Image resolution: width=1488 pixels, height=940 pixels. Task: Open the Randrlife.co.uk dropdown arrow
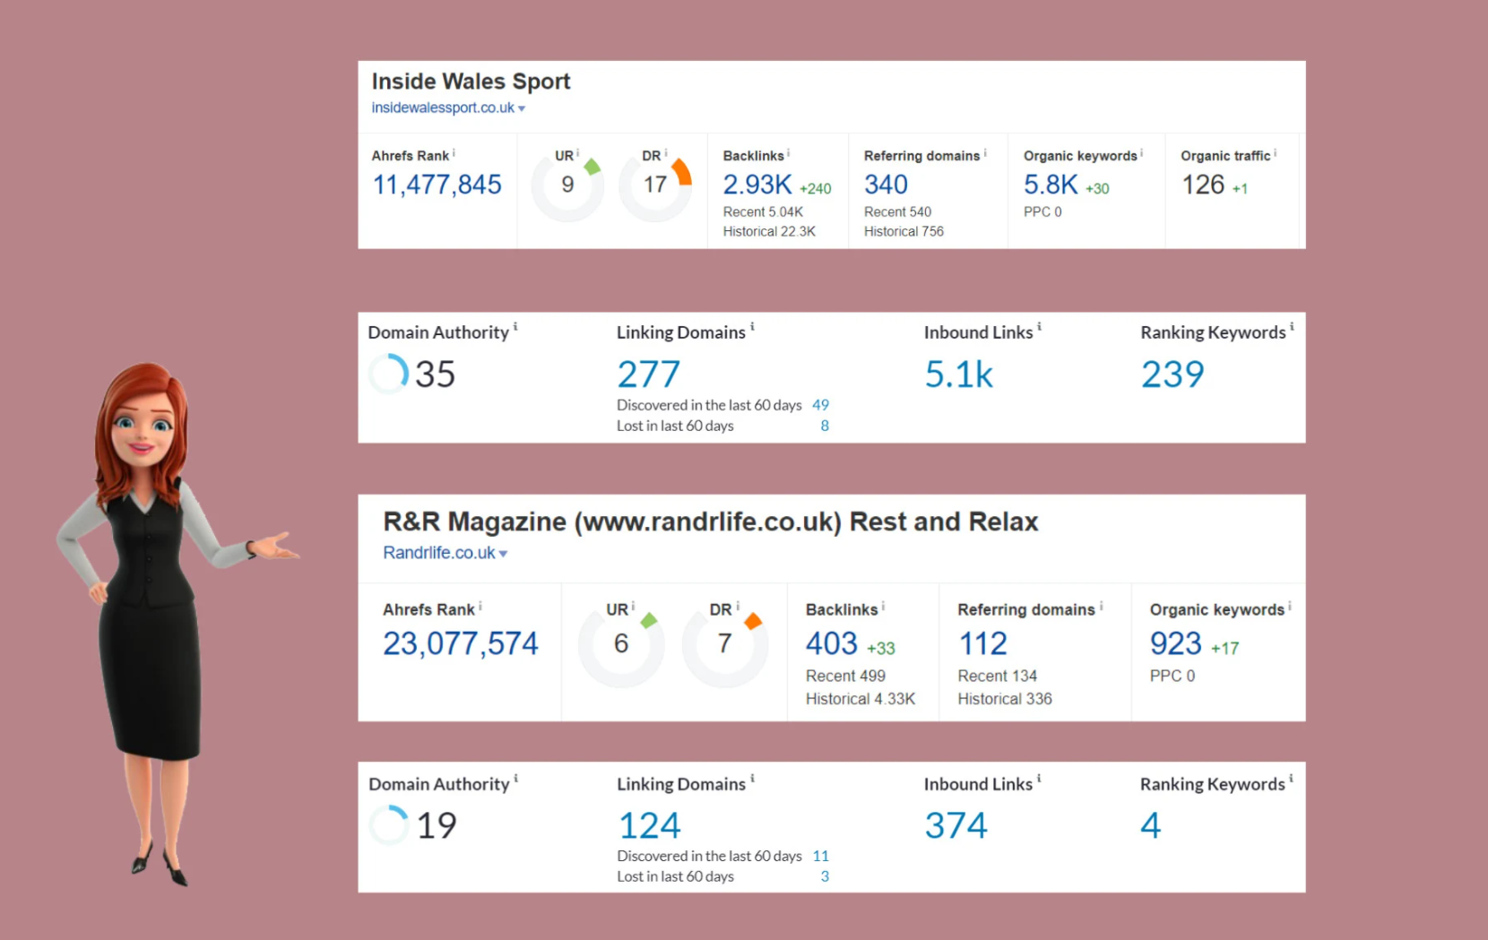[x=503, y=554]
